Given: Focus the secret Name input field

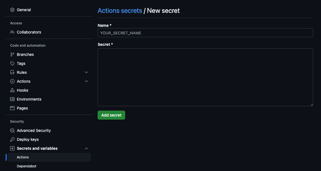Looking at the screenshot, I should pyautogui.click(x=205, y=33).
